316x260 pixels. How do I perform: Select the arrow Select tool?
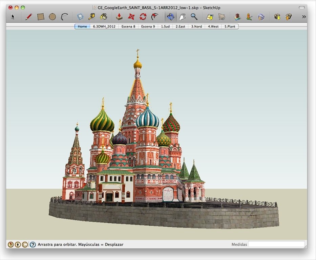[13, 17]
